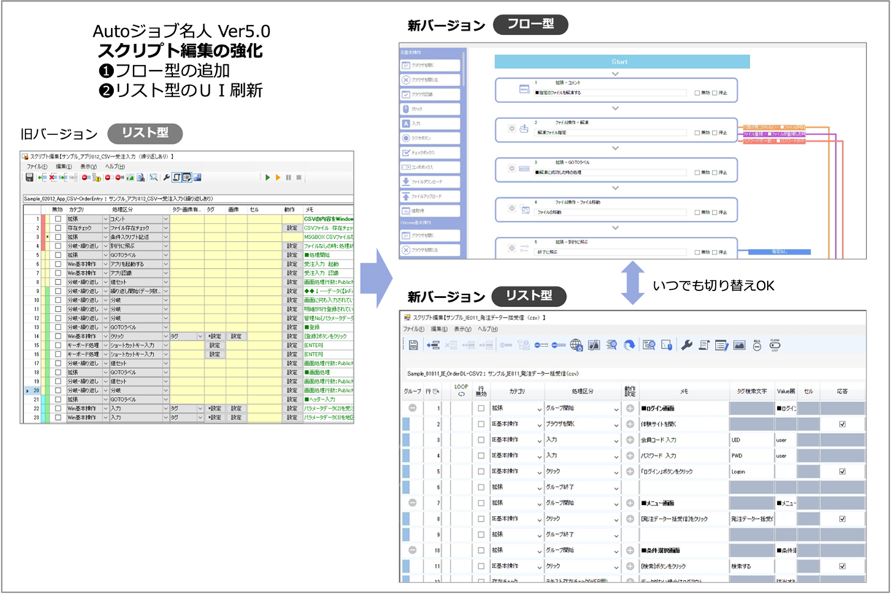Open the ヘルプ(H) menu in the old version window
This screenshot has width=891, height=594.
pos(114,165)
